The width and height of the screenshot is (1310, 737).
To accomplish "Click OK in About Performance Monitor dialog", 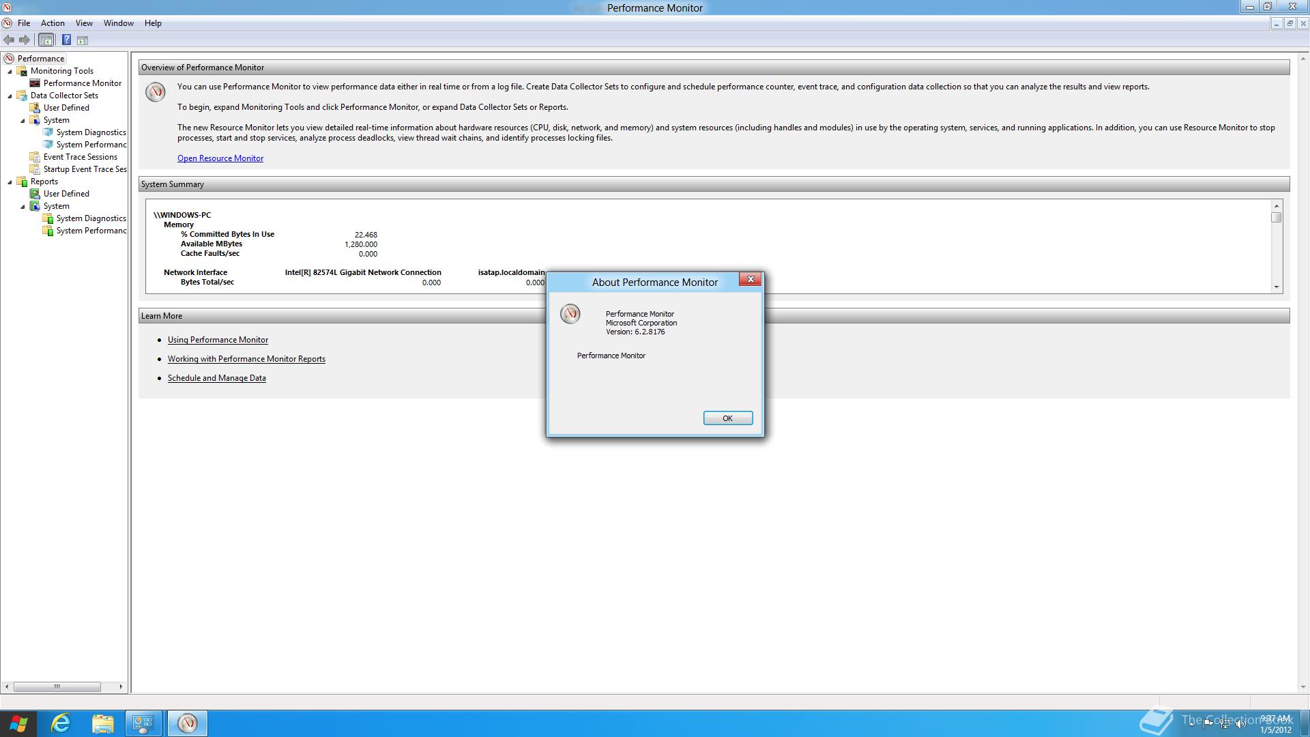I will point(728,418).
